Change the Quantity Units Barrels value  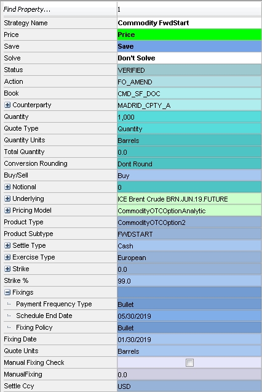click(189, 141)
